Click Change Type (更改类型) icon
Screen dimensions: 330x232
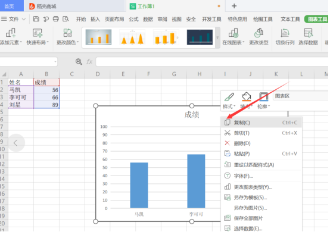coord(259,36)
